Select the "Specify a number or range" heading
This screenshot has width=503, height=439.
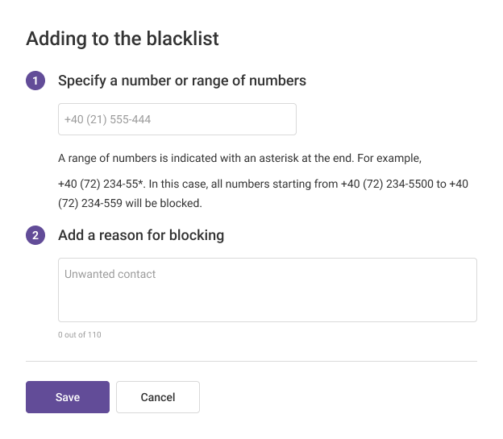[182, 81]
